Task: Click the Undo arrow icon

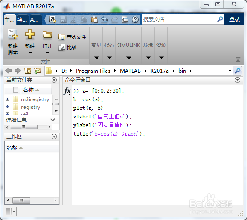Action: (x=104, y=19)
